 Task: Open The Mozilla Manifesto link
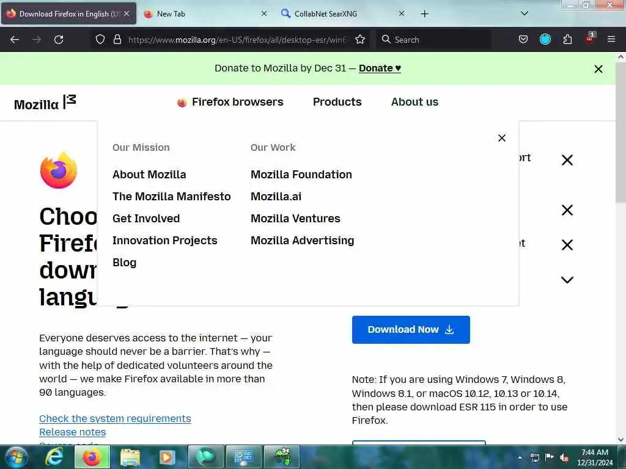coord(172,197)
